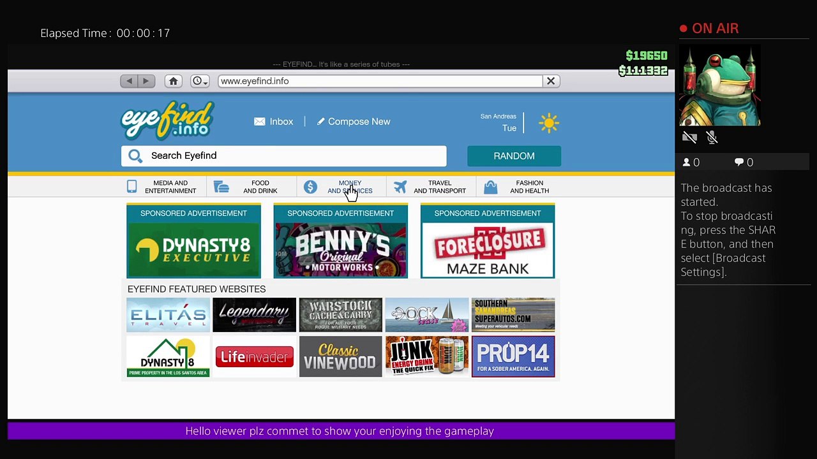Click the $19650 cash balance
This screenshot has height=459, width=817.
pos(646,56)
